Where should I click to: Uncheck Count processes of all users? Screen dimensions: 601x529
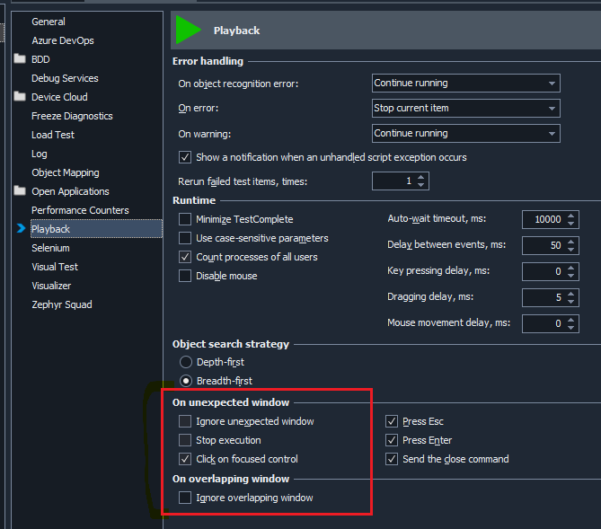[185, 257]
